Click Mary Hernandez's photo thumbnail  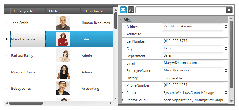(x=63, y=39)
